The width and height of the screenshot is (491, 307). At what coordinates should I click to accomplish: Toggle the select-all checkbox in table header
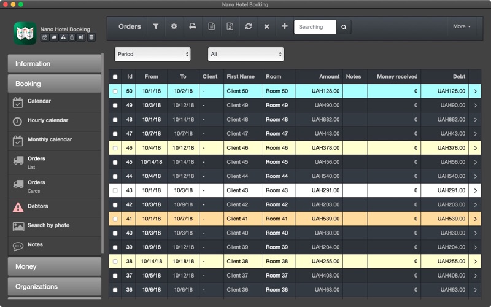115,77
